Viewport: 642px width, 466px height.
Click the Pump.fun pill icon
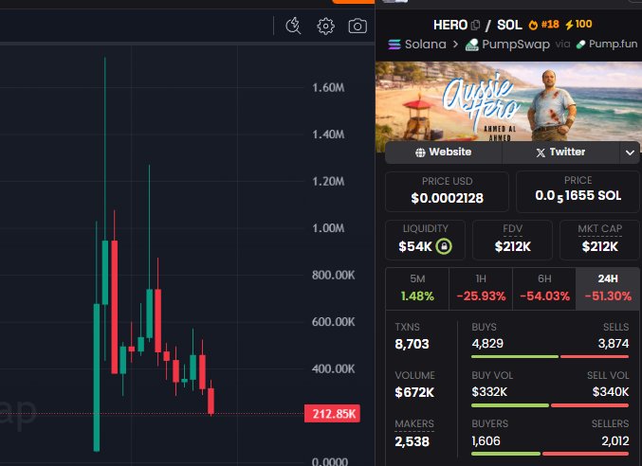(580, 45)
